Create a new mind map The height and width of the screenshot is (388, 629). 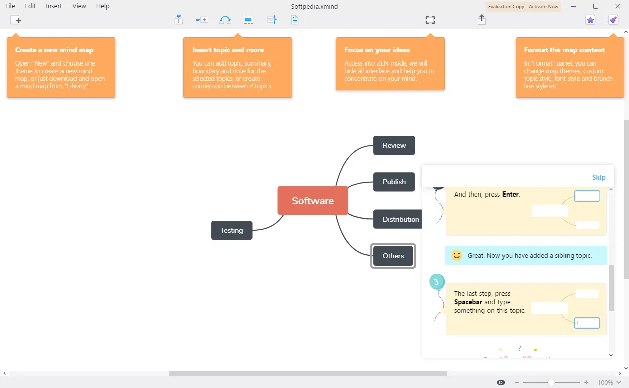(16, 20)
